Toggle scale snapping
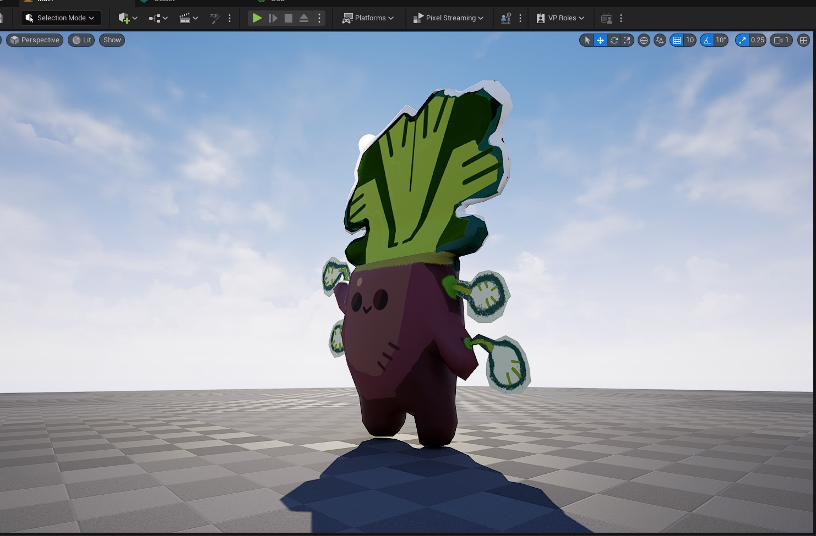The height and width of the screenshot is (536, 816). [x=742, y=40]
